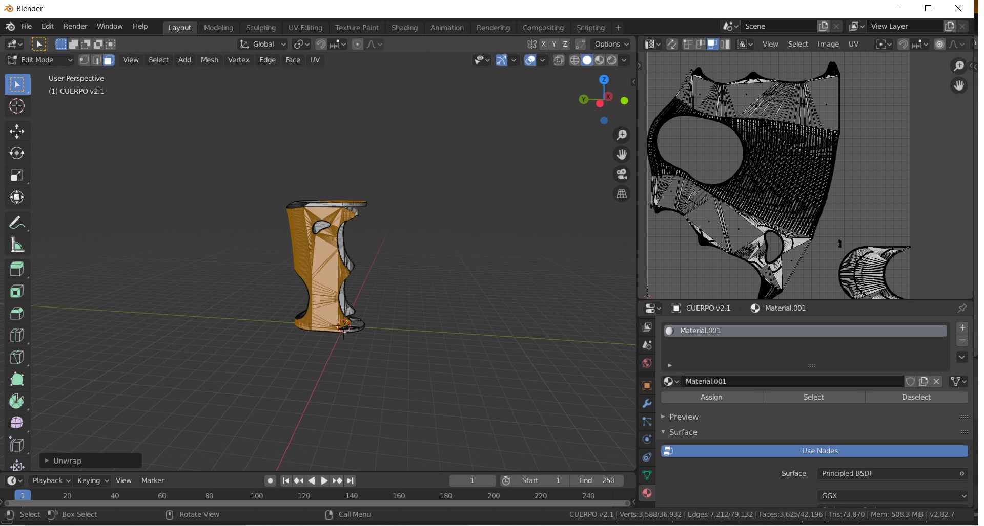Click the End frame field
The image size is (984, 526).
coord(597,480)
